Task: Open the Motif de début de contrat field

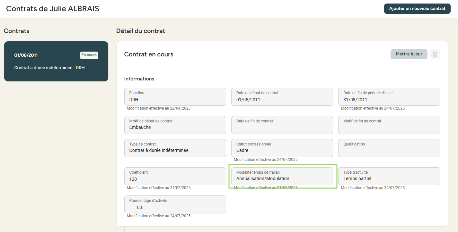Action: click(x=175, y=125)
